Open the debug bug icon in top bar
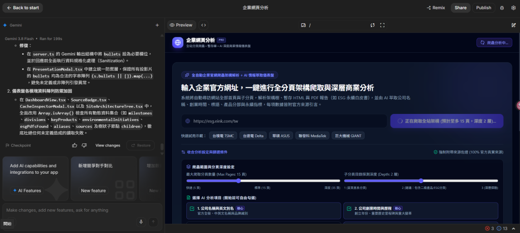Screen dimensions: 520x233 click(x=502, y=8)
